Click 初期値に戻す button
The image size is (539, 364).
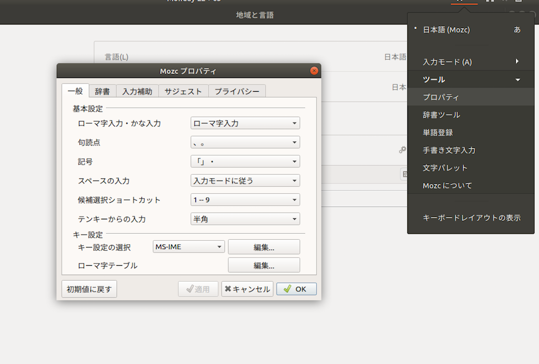(x=89, y=289)
